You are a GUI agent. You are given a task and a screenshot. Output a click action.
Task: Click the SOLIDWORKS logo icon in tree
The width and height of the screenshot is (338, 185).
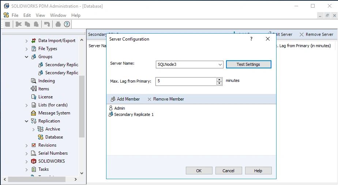pyautogui.click(x=34, y=161)
